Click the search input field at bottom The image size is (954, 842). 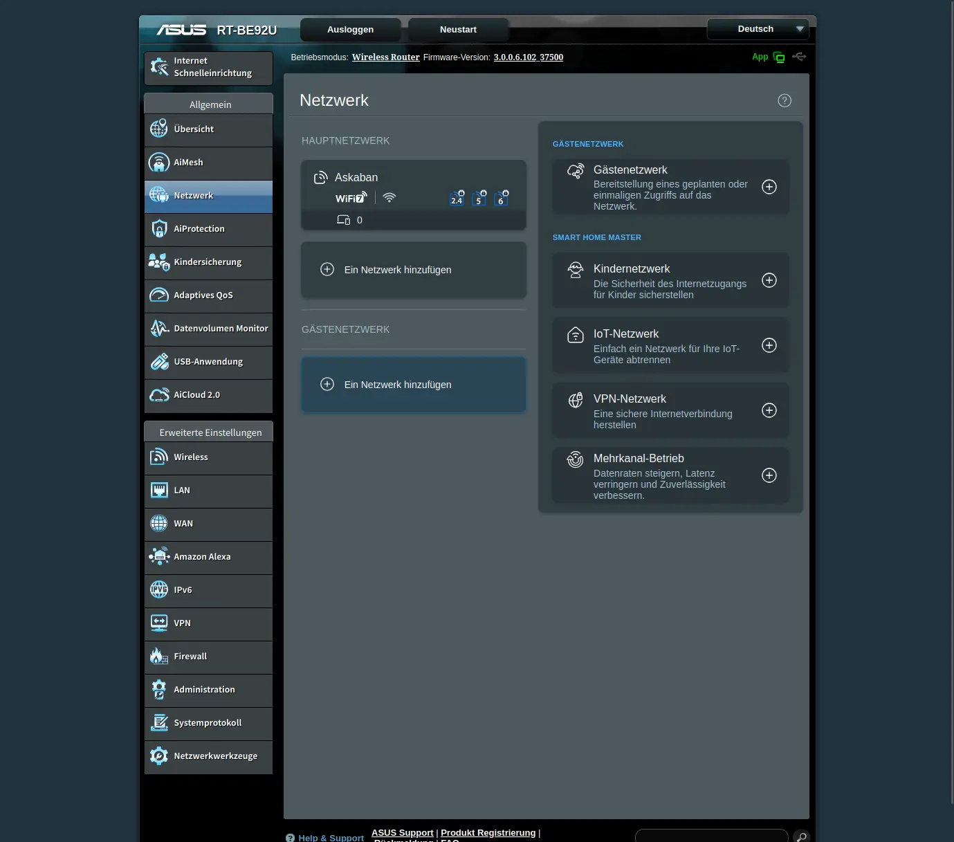tap(711, 836)
